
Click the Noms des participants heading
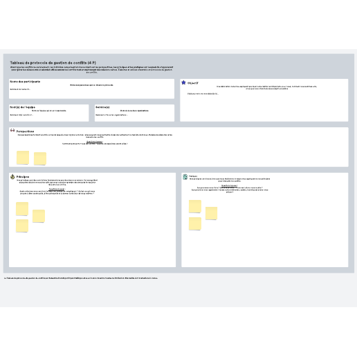tap(25, 82)
